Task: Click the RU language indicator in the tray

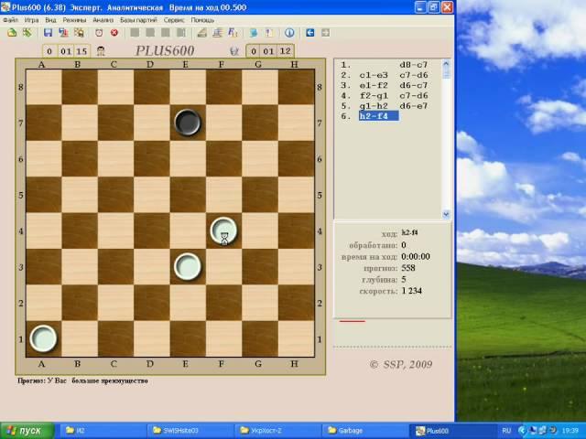Action: point(506,431)
